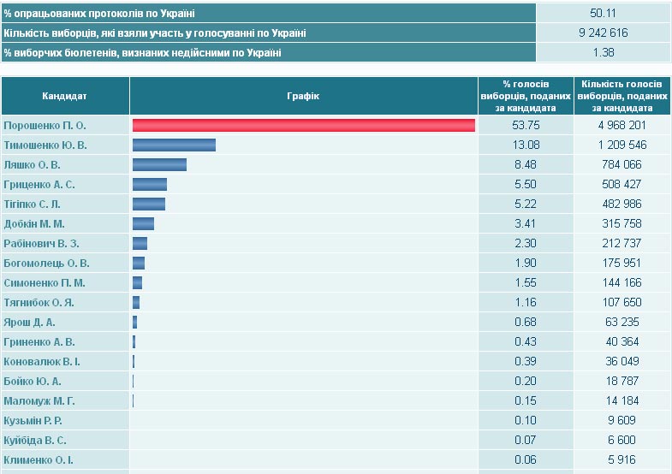Select Симоненко П. М. entry
The image size is (672, 474).
(45, 283)
